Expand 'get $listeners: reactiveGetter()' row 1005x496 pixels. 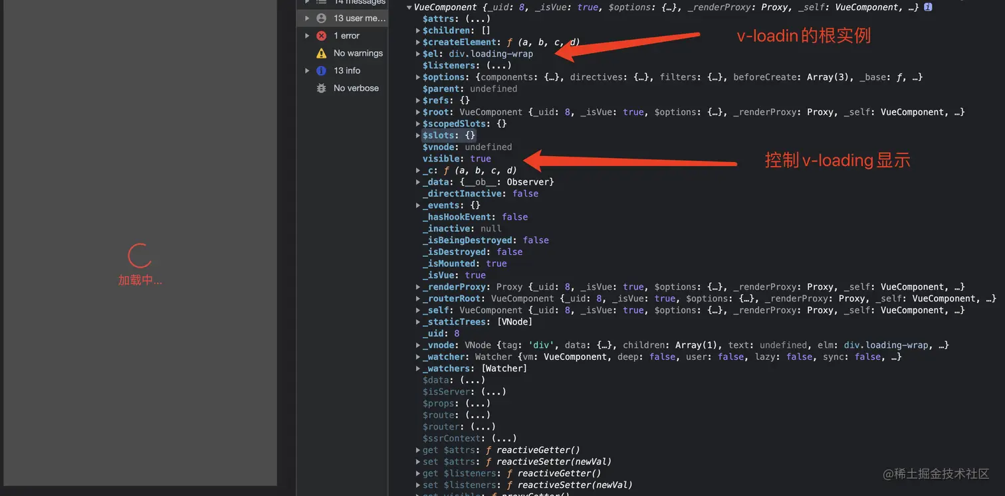point(418,473)
